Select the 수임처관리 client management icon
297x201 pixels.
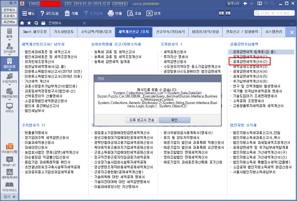[9, 77]
